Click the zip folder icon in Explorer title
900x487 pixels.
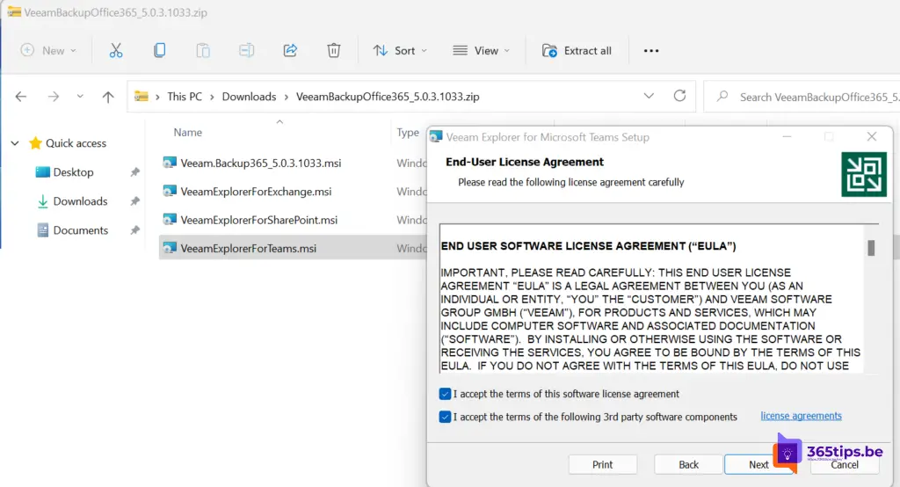pos(14,12)
